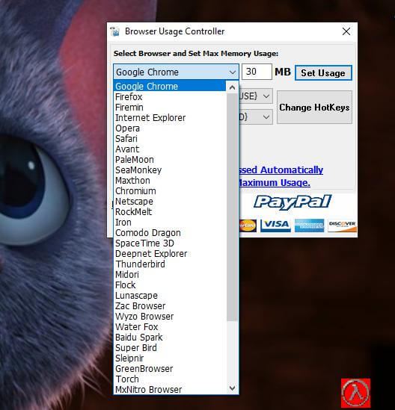Viewport: 395px width, 410px height.
Task: Select Sleipnir from the browser list
Action: pos(170,358)
